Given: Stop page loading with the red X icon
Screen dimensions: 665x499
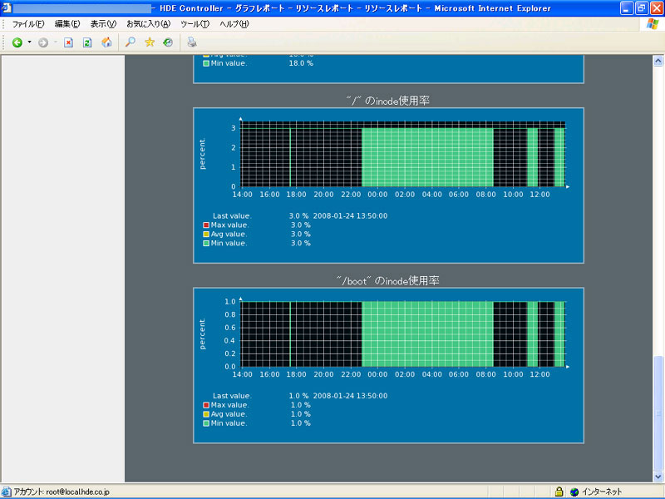Looking at the screenshot, I should pyautogui.click(x=68, y=42).
